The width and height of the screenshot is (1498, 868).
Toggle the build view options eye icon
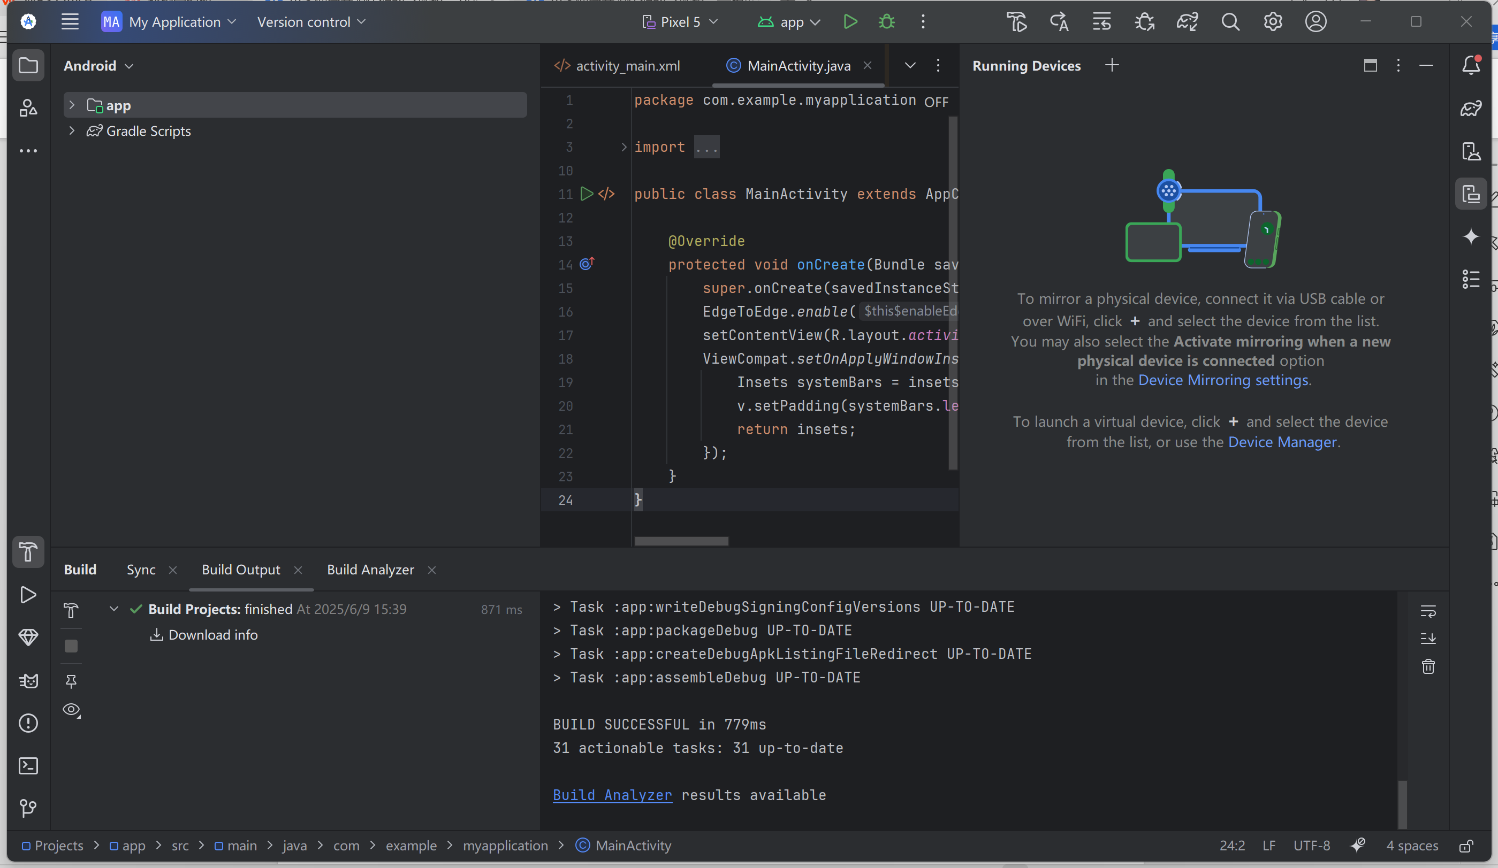(71, 709)
